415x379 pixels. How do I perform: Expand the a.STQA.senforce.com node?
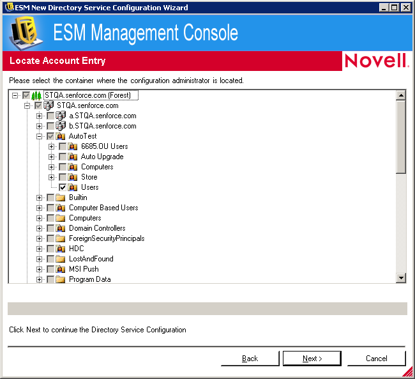[x=39, y=116]
